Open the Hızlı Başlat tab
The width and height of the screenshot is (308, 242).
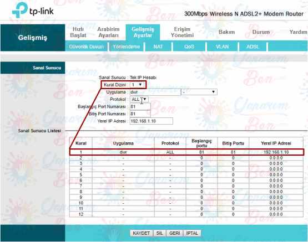[x=78, y=32]
